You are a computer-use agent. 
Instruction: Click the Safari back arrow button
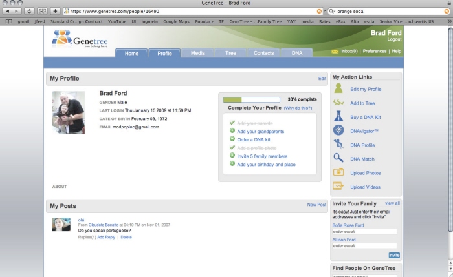(x=7, y=11)
